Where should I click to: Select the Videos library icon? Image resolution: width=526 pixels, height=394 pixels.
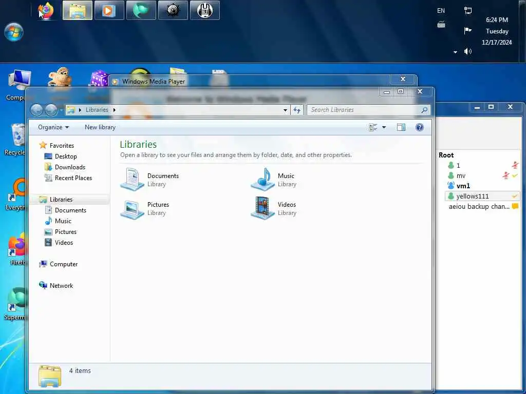[x=262, y=208]
